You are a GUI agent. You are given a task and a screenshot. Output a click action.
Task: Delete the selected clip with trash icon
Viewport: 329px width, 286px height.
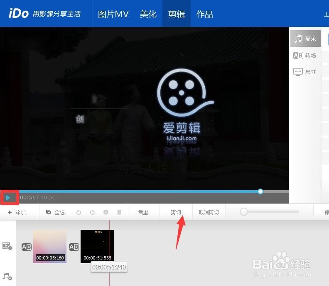pos(119,212)
